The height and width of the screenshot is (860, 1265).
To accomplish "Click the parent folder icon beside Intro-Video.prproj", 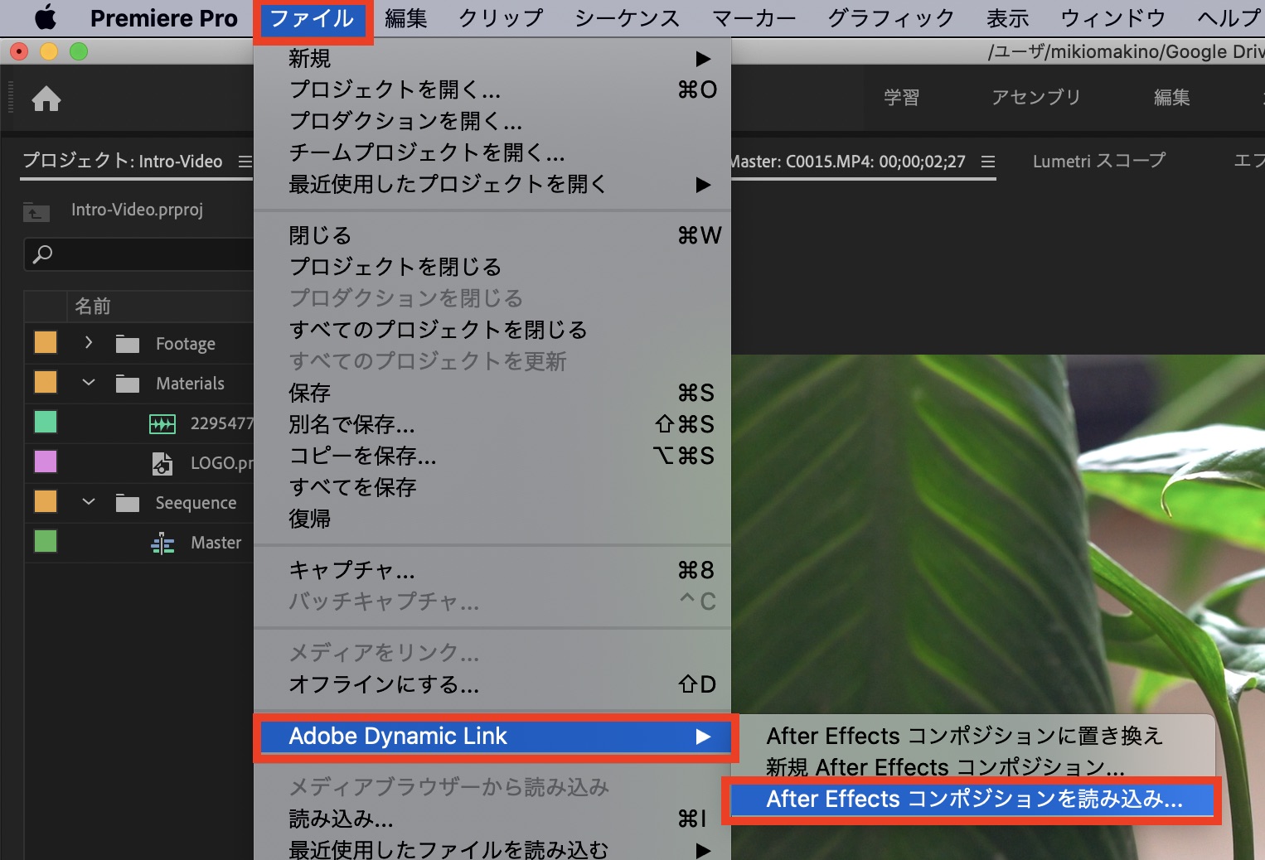I will click(x=36, y=212).
